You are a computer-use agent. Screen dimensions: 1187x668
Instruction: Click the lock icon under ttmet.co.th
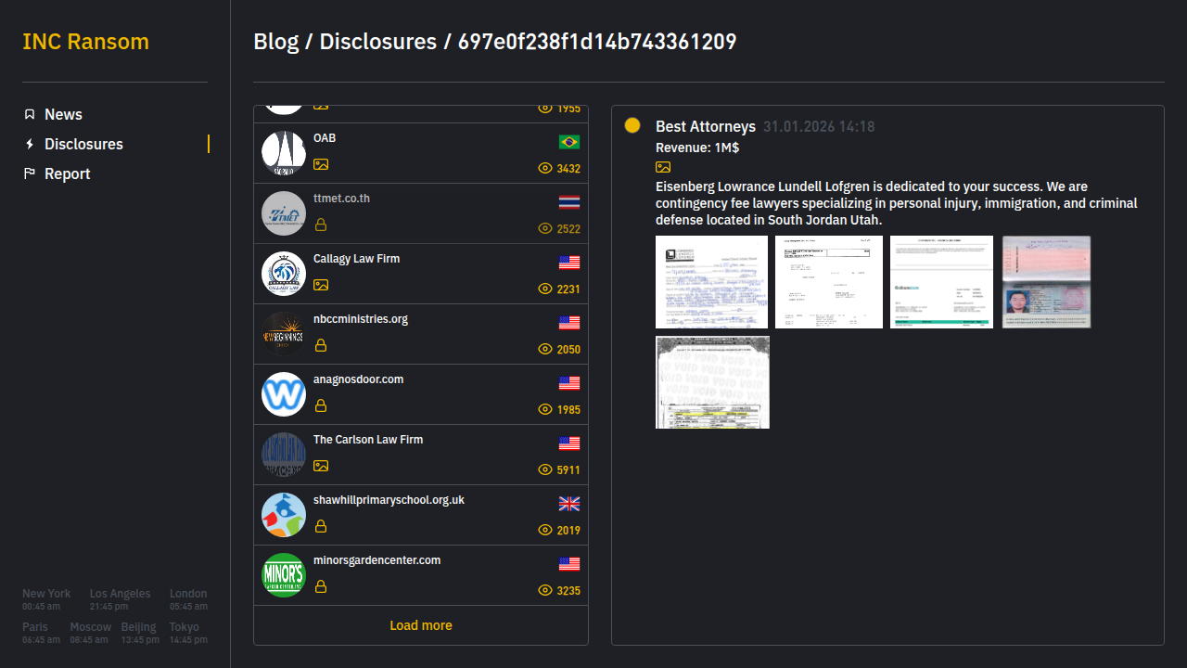coord(321,225)
